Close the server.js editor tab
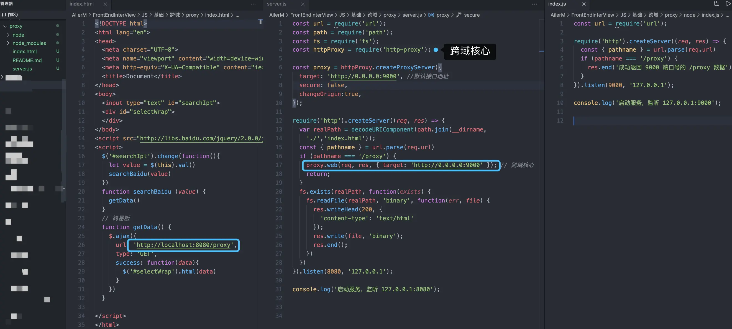732x329 pixels. click(x=303, y=4)
